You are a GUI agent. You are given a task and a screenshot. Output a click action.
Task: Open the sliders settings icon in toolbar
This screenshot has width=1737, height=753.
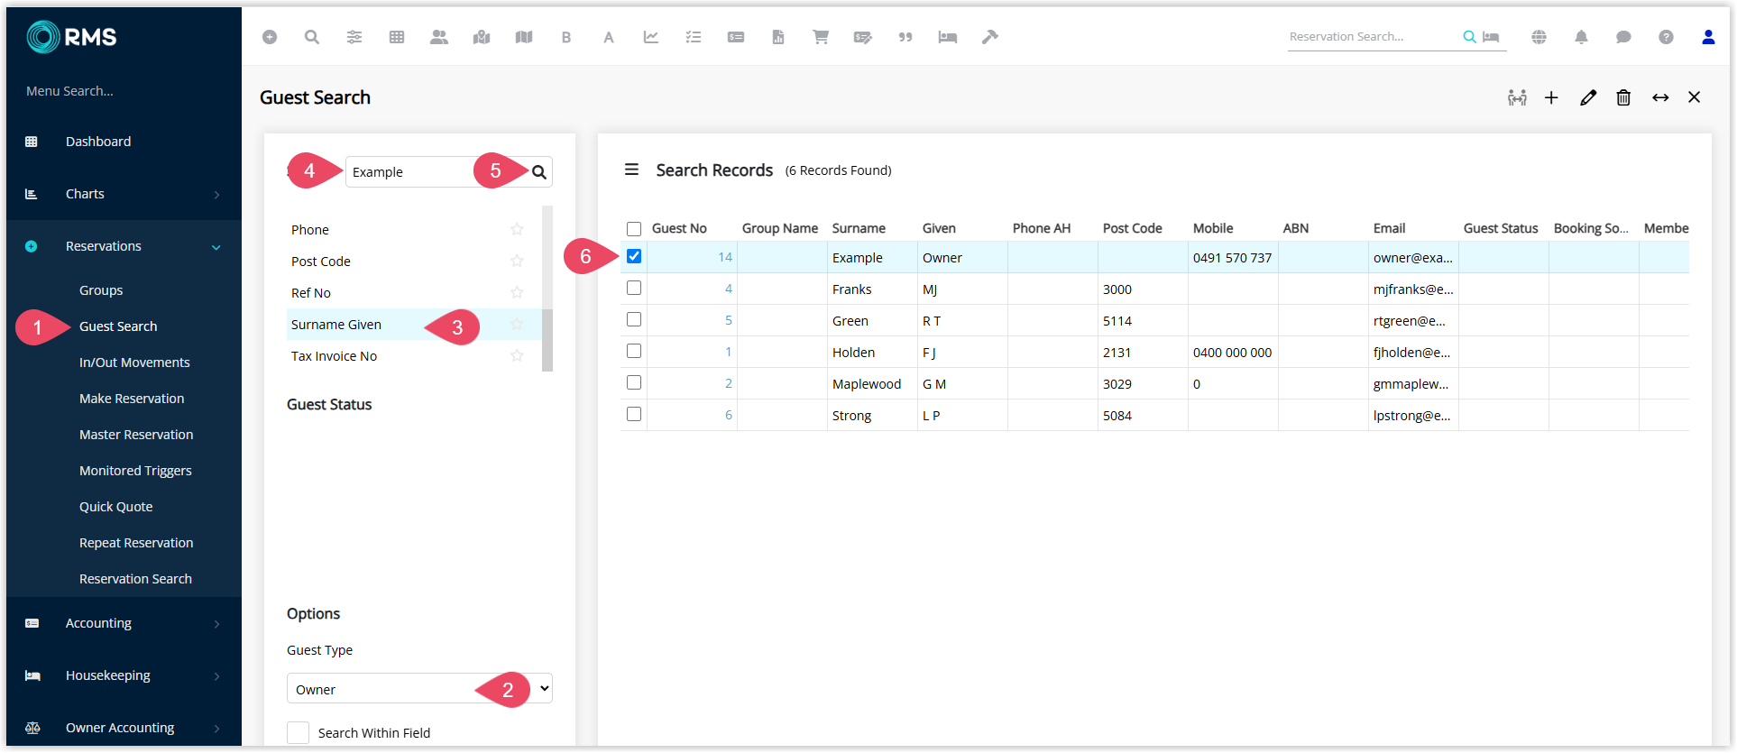coord(354,37)
